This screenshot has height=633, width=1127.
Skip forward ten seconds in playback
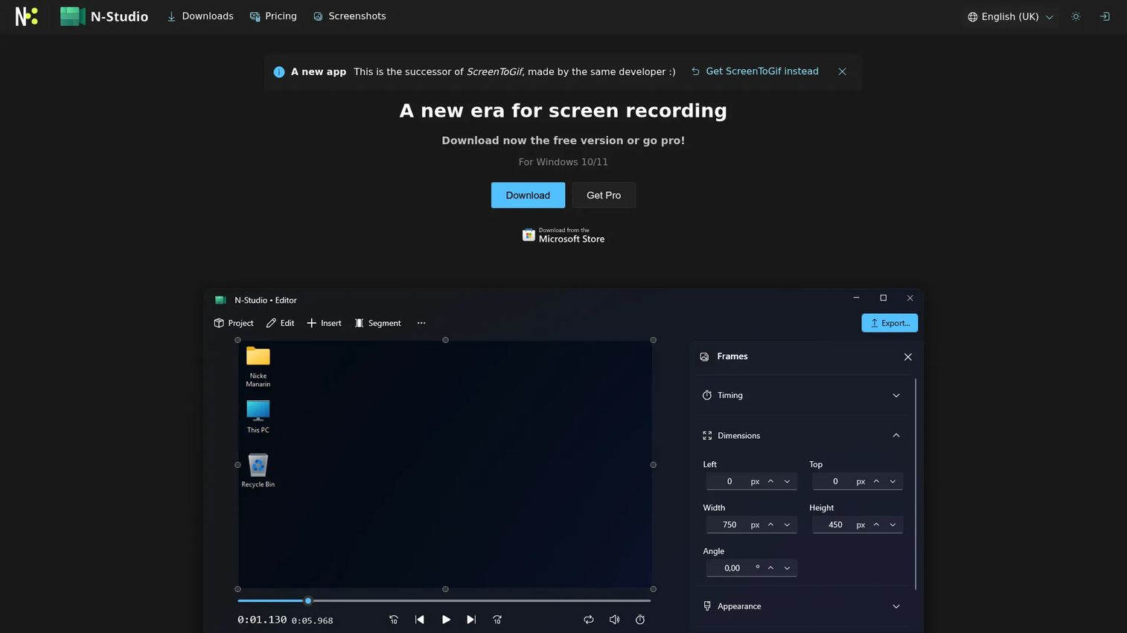pos(497,620)
